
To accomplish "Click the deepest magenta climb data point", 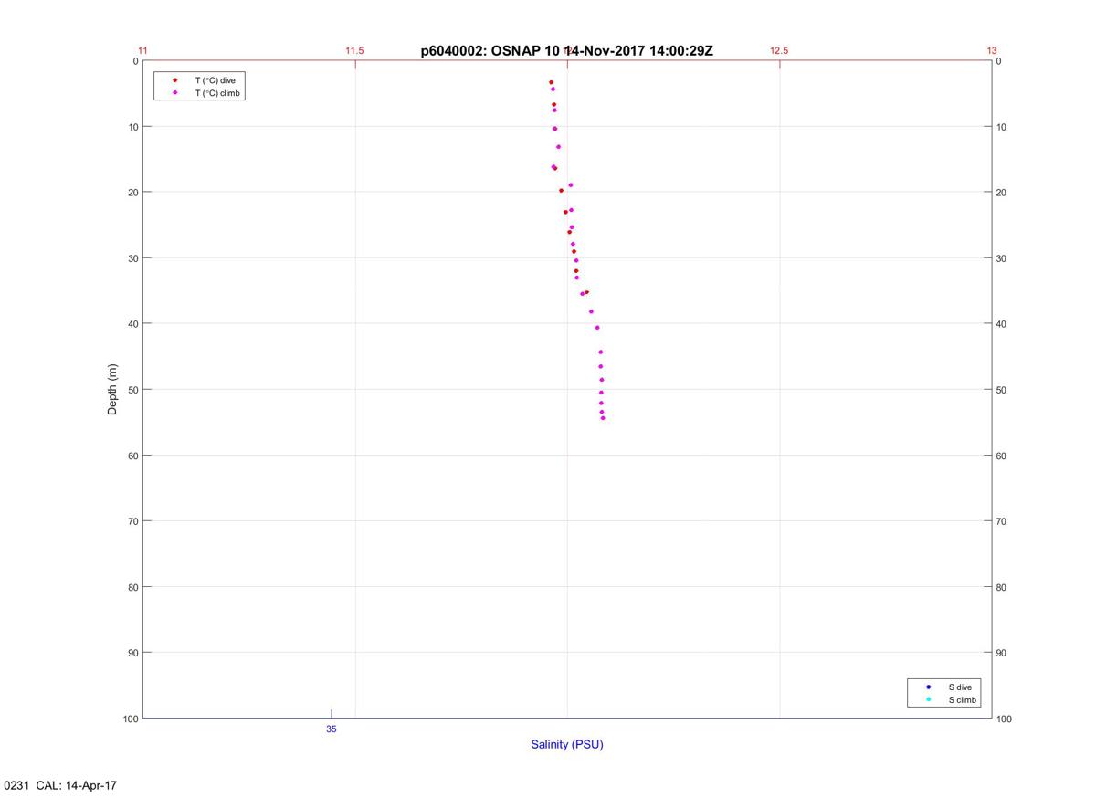I will click(603, 418).
